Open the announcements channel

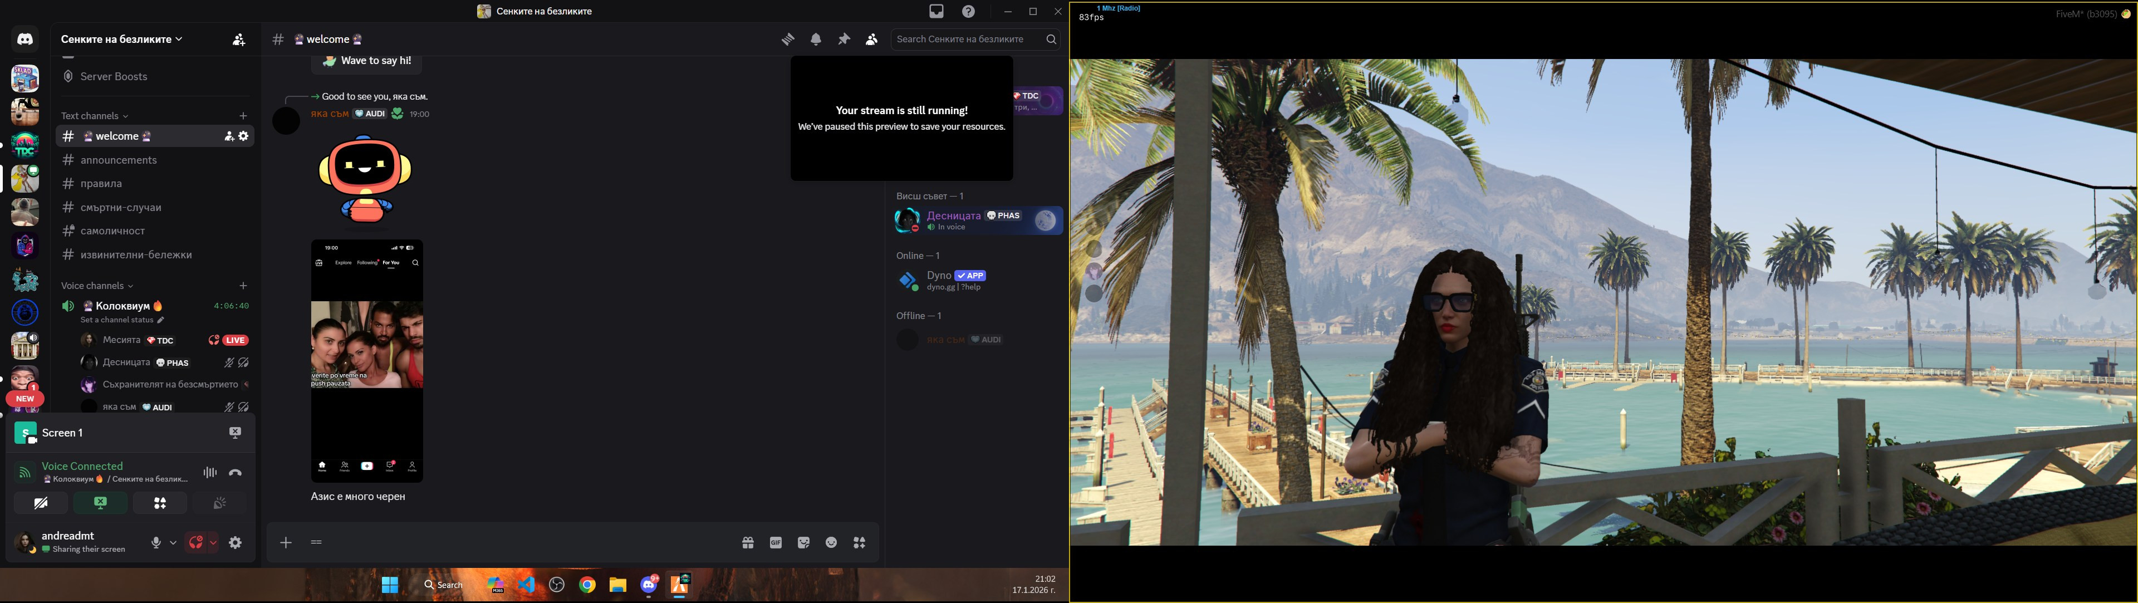[x=119, y=160]
